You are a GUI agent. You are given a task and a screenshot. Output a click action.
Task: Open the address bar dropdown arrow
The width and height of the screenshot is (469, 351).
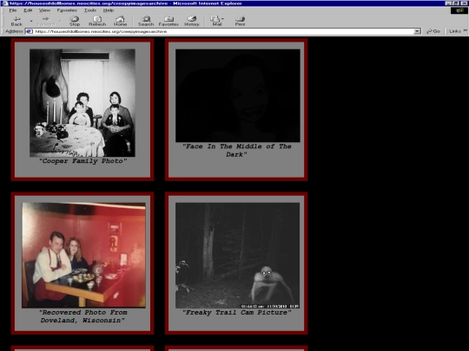tap(417, 31)
